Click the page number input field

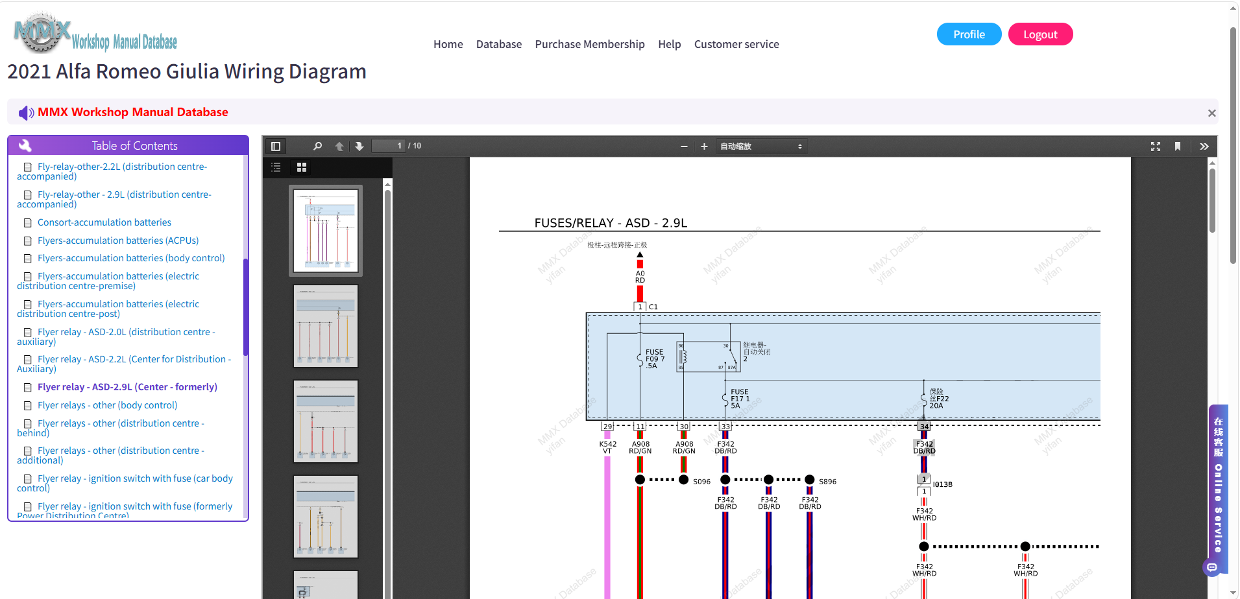point(389,146)
